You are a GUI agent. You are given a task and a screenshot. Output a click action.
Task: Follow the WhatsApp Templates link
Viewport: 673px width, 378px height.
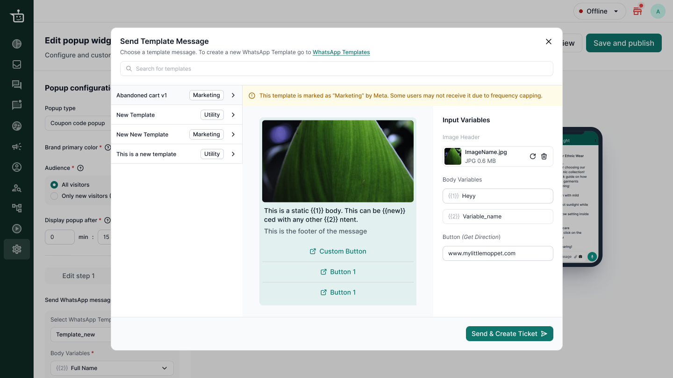tap(341, 52)
